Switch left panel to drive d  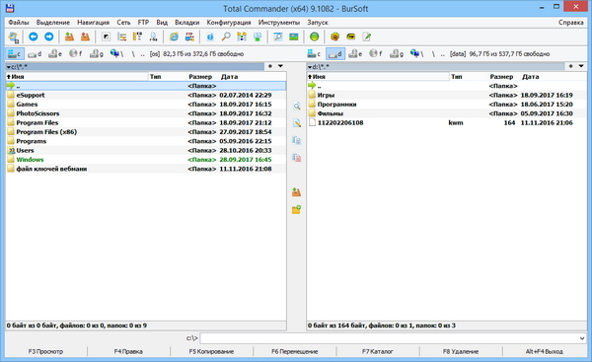pos(35,54)
